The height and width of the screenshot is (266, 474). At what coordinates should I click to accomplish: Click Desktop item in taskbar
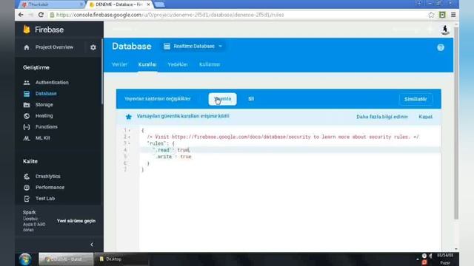click(121, 259)
